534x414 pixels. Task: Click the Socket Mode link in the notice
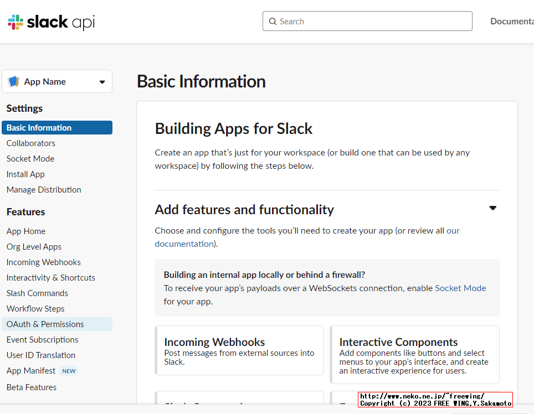point(460,288)
